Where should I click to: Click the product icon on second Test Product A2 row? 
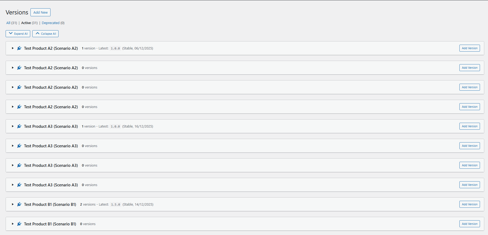coord(19,68)
